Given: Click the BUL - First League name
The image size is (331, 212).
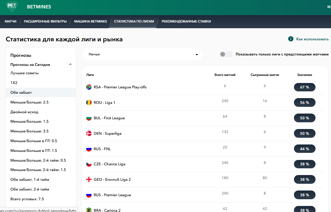Looking at the screenshot, I should click(109, 118).
